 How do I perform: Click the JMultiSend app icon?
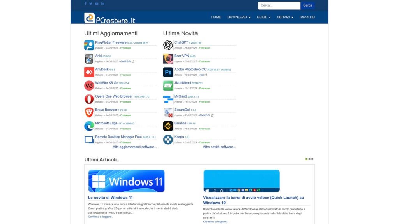click(168, 86)
